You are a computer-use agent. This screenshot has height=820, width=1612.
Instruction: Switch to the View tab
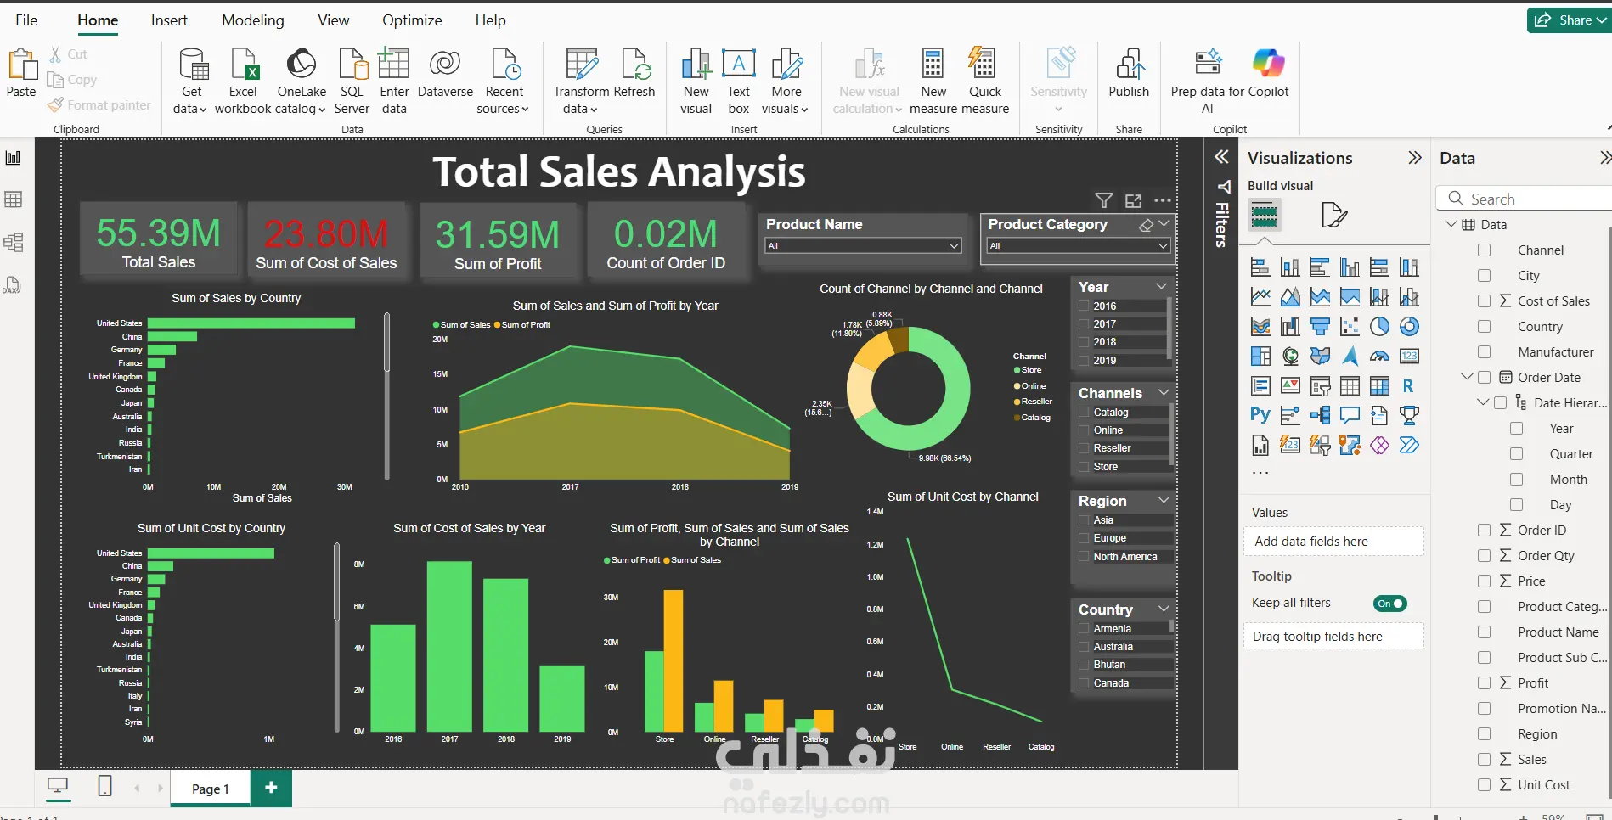[333, 20]
